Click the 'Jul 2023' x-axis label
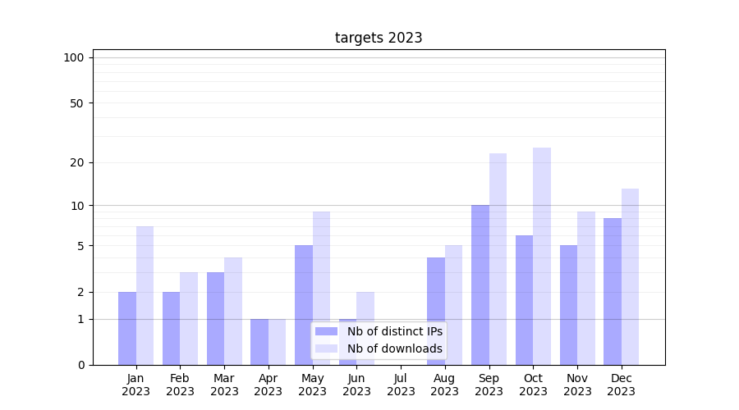The width and height of the screenshot is (739, 410). [401, 385]
